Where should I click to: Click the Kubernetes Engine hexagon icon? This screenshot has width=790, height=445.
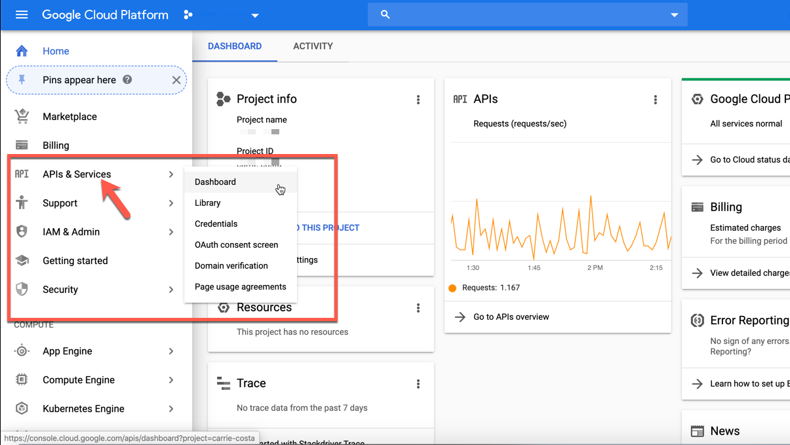(22, 408)
